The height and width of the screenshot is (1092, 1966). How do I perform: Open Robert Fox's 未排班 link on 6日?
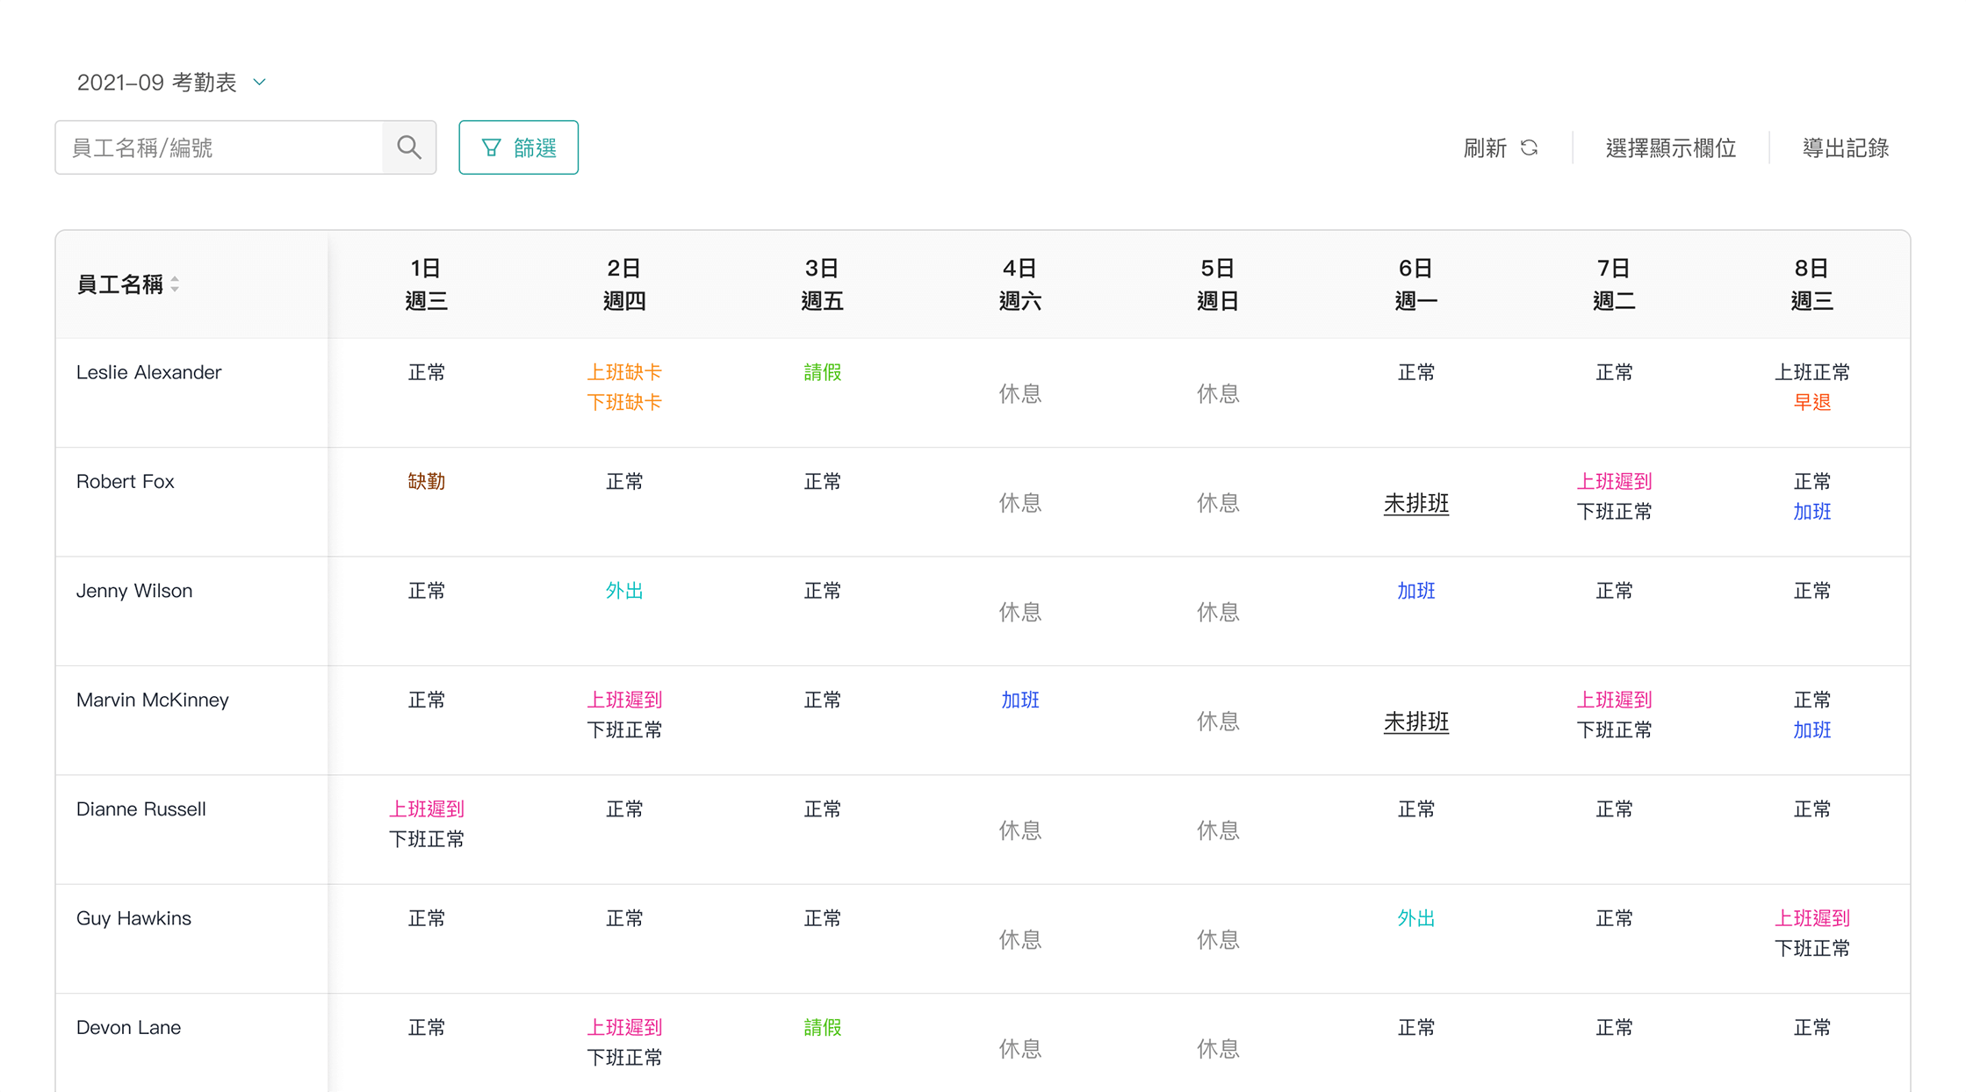point(1415,503)
